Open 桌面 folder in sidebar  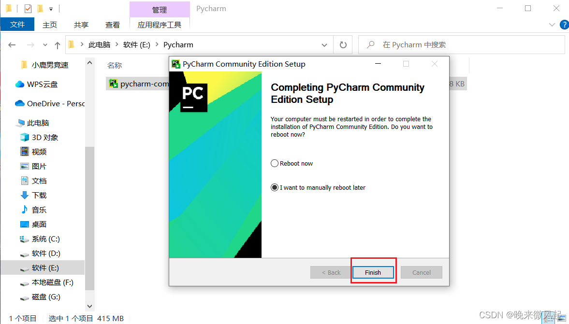[39, 225]
